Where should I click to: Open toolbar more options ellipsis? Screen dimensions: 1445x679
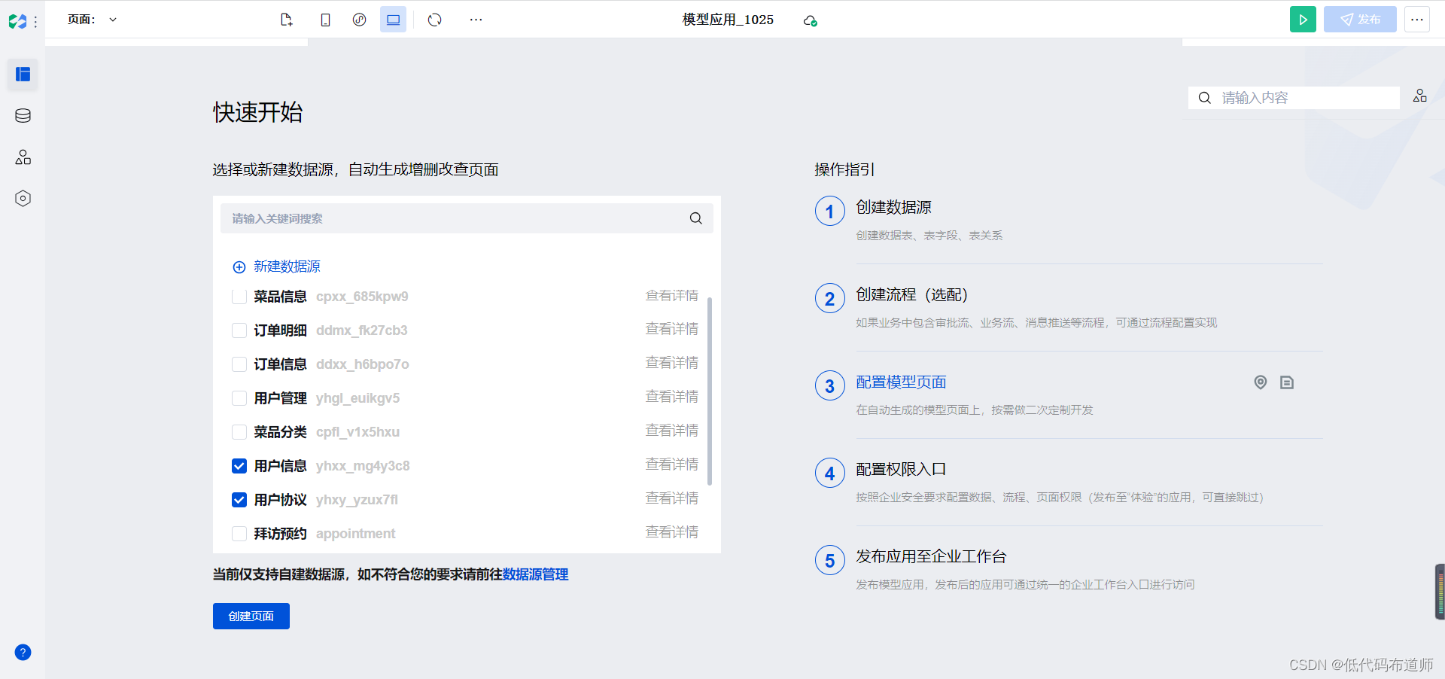pos(476,20)
